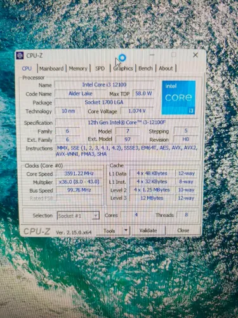The image size is (238, 318).
Task: Click the L1 Data value 4 x 48 KBytes
Action: click(152, 174)
